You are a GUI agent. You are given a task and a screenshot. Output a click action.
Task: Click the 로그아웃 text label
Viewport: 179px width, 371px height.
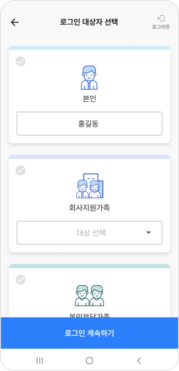pyautogui.click(x=161, y=27)
